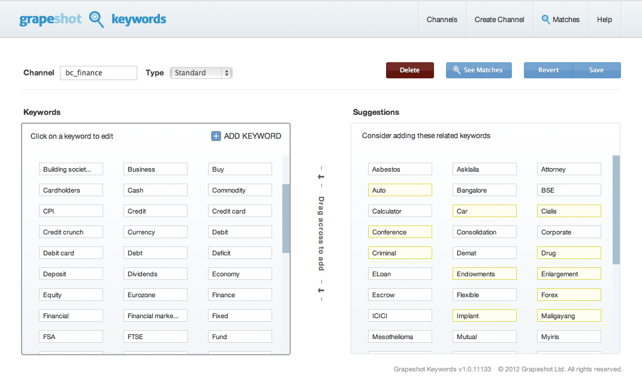Open the Type dropdown set to Standard
The image size is (642, 378).
point(201,72)
